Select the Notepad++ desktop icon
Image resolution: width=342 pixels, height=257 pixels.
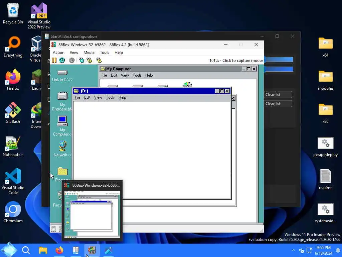click(13, 146)
